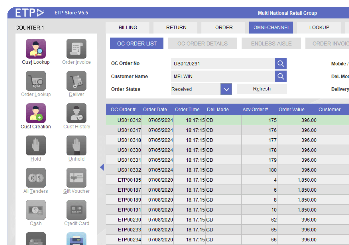The image size is (349, 245).
Task: Open the Cust Lookup icon
Action: 36,49
